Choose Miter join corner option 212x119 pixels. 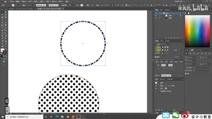[x=163, y=50]
